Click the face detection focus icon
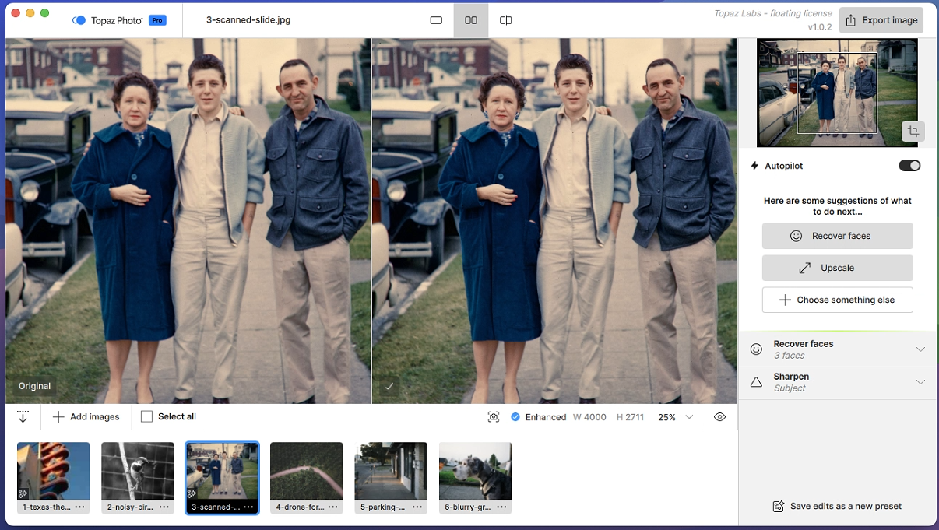This screenshot has height=530, width=939. tap(494, 417)
